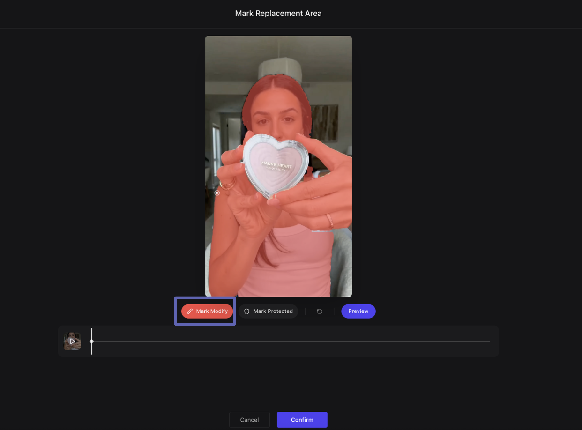
Task: Mark the pink ring on right hand
Action: tap(329, 220)
